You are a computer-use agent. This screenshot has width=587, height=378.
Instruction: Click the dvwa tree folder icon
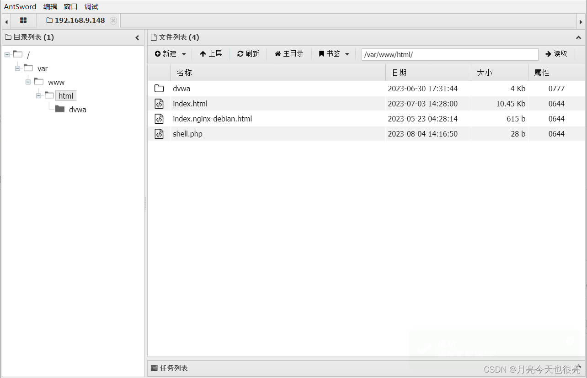point(60,109)
